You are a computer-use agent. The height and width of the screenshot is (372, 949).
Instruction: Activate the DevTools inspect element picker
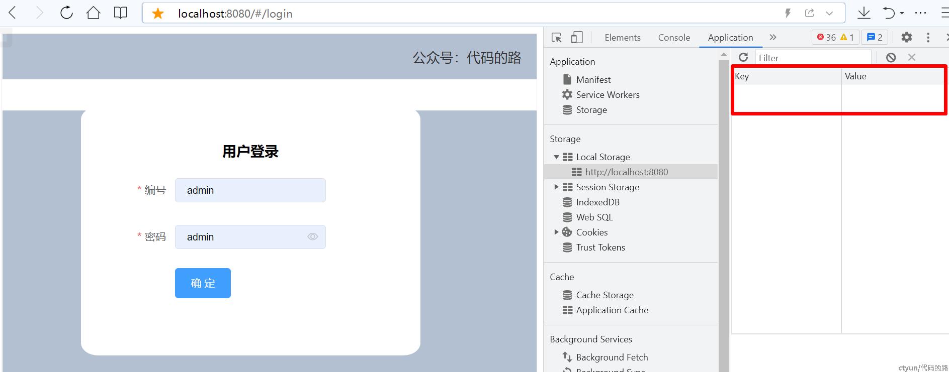556,38
